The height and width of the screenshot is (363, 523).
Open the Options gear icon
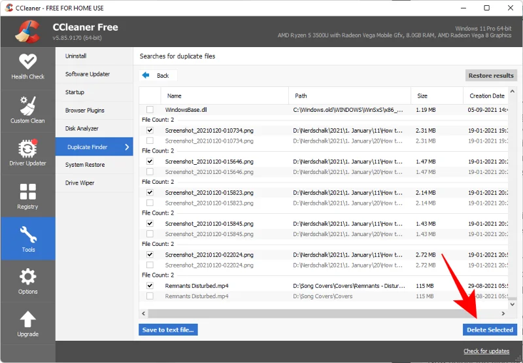click(27, 277)
